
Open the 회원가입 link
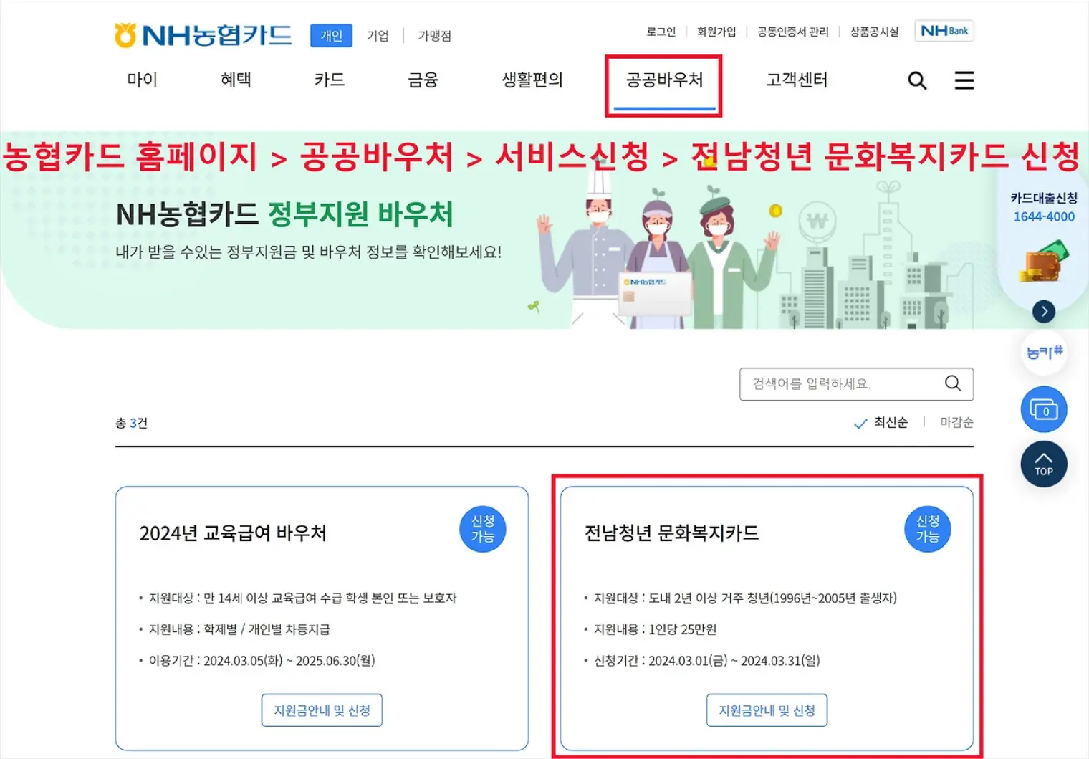tap(716, 31)
